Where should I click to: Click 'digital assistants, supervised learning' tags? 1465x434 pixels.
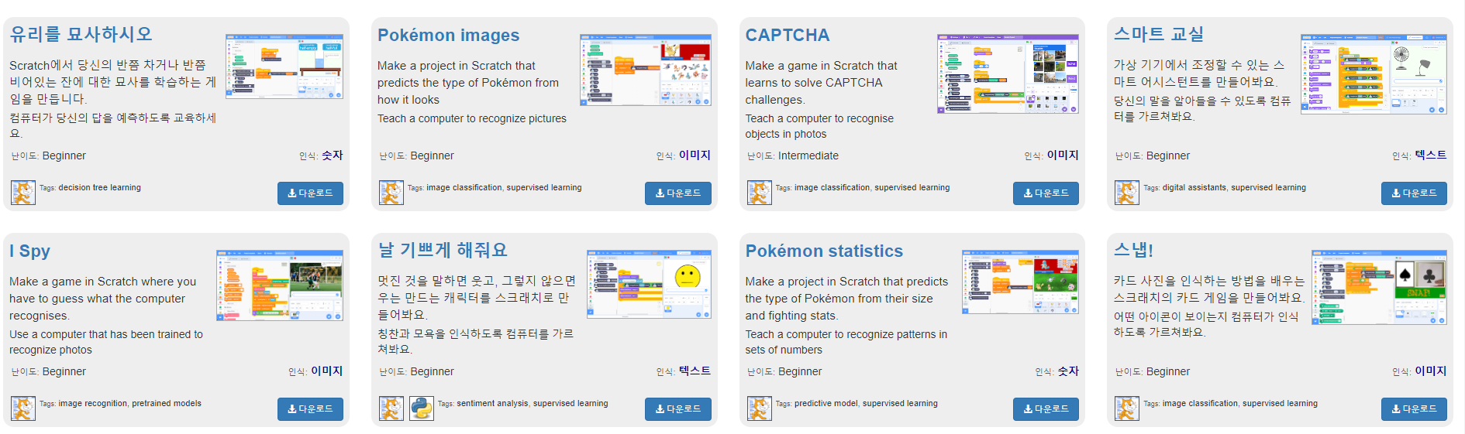pos(1234,187)
